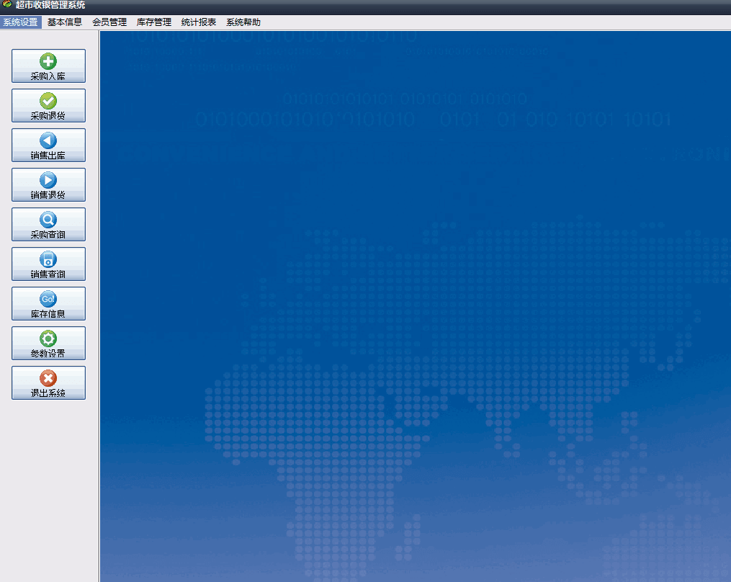Open 销售查询 via the blue device icon
This screenshot has height=582, width=731.
[48, 260]
